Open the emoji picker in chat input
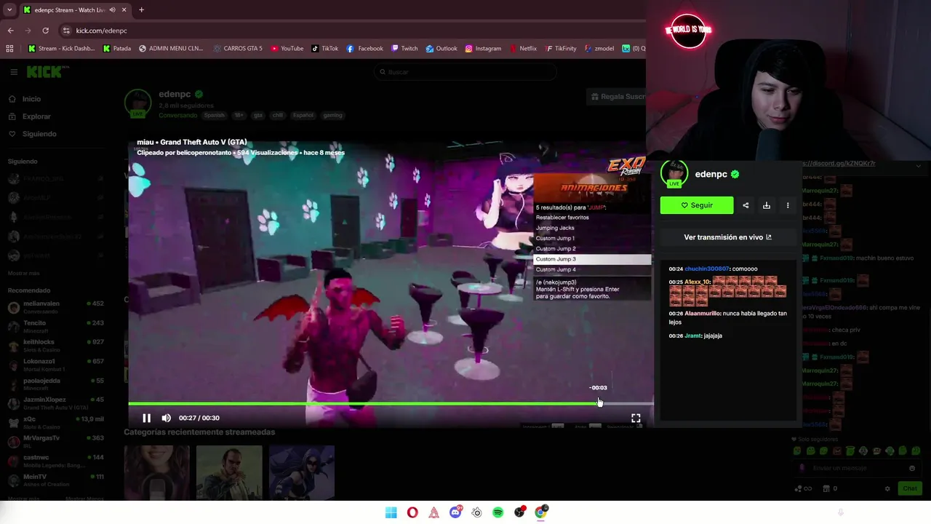Image resolution: width=931 pixels, height=524 pixels. pos(912,469)
